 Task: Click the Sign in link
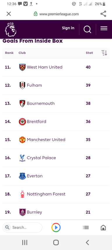click(x=68, y=28)
